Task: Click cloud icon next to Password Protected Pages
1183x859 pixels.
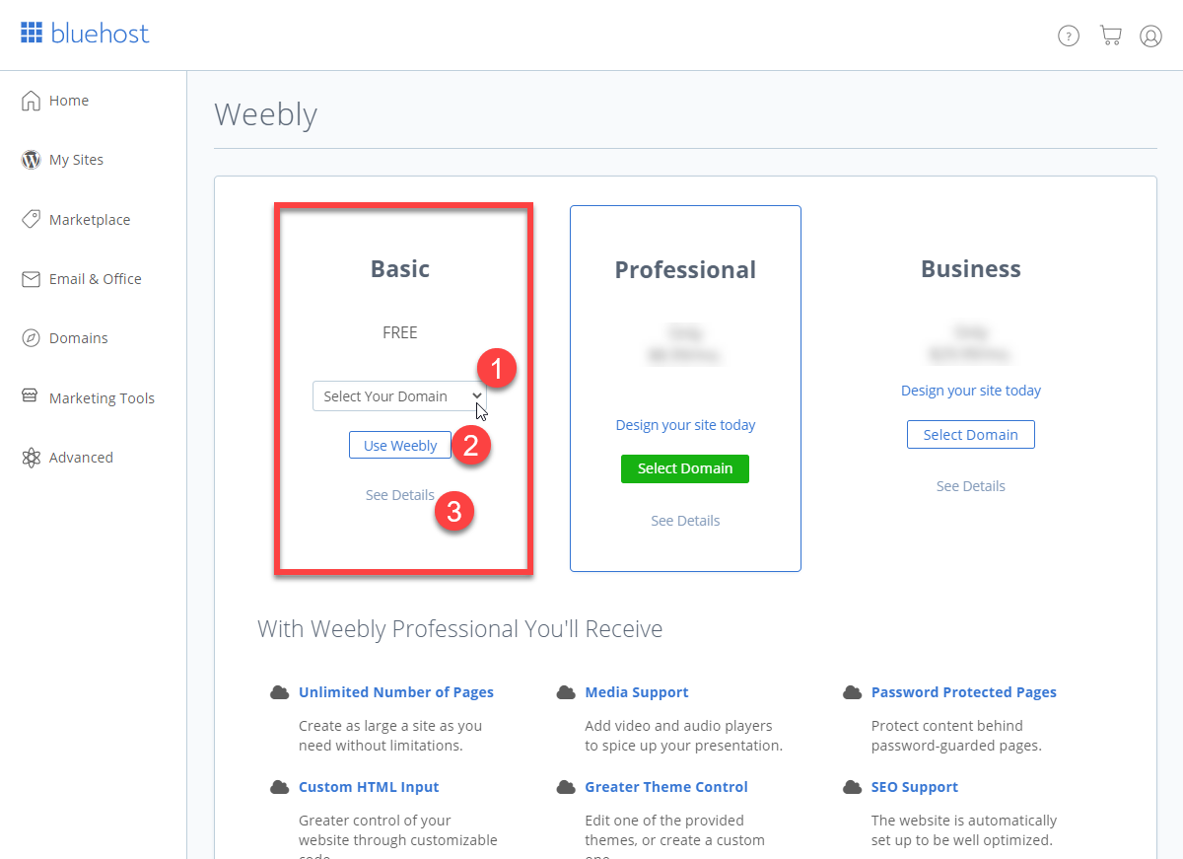Action: point(853,692)
